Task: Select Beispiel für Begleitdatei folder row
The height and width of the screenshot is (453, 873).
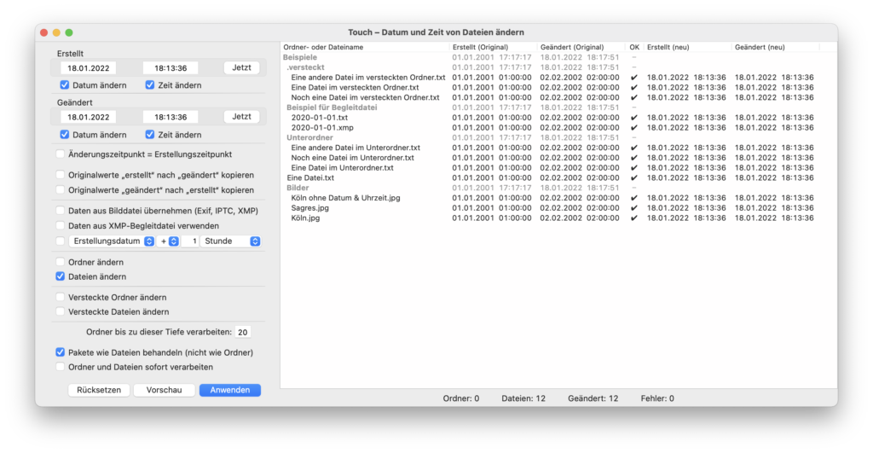Action: [559, 107]
